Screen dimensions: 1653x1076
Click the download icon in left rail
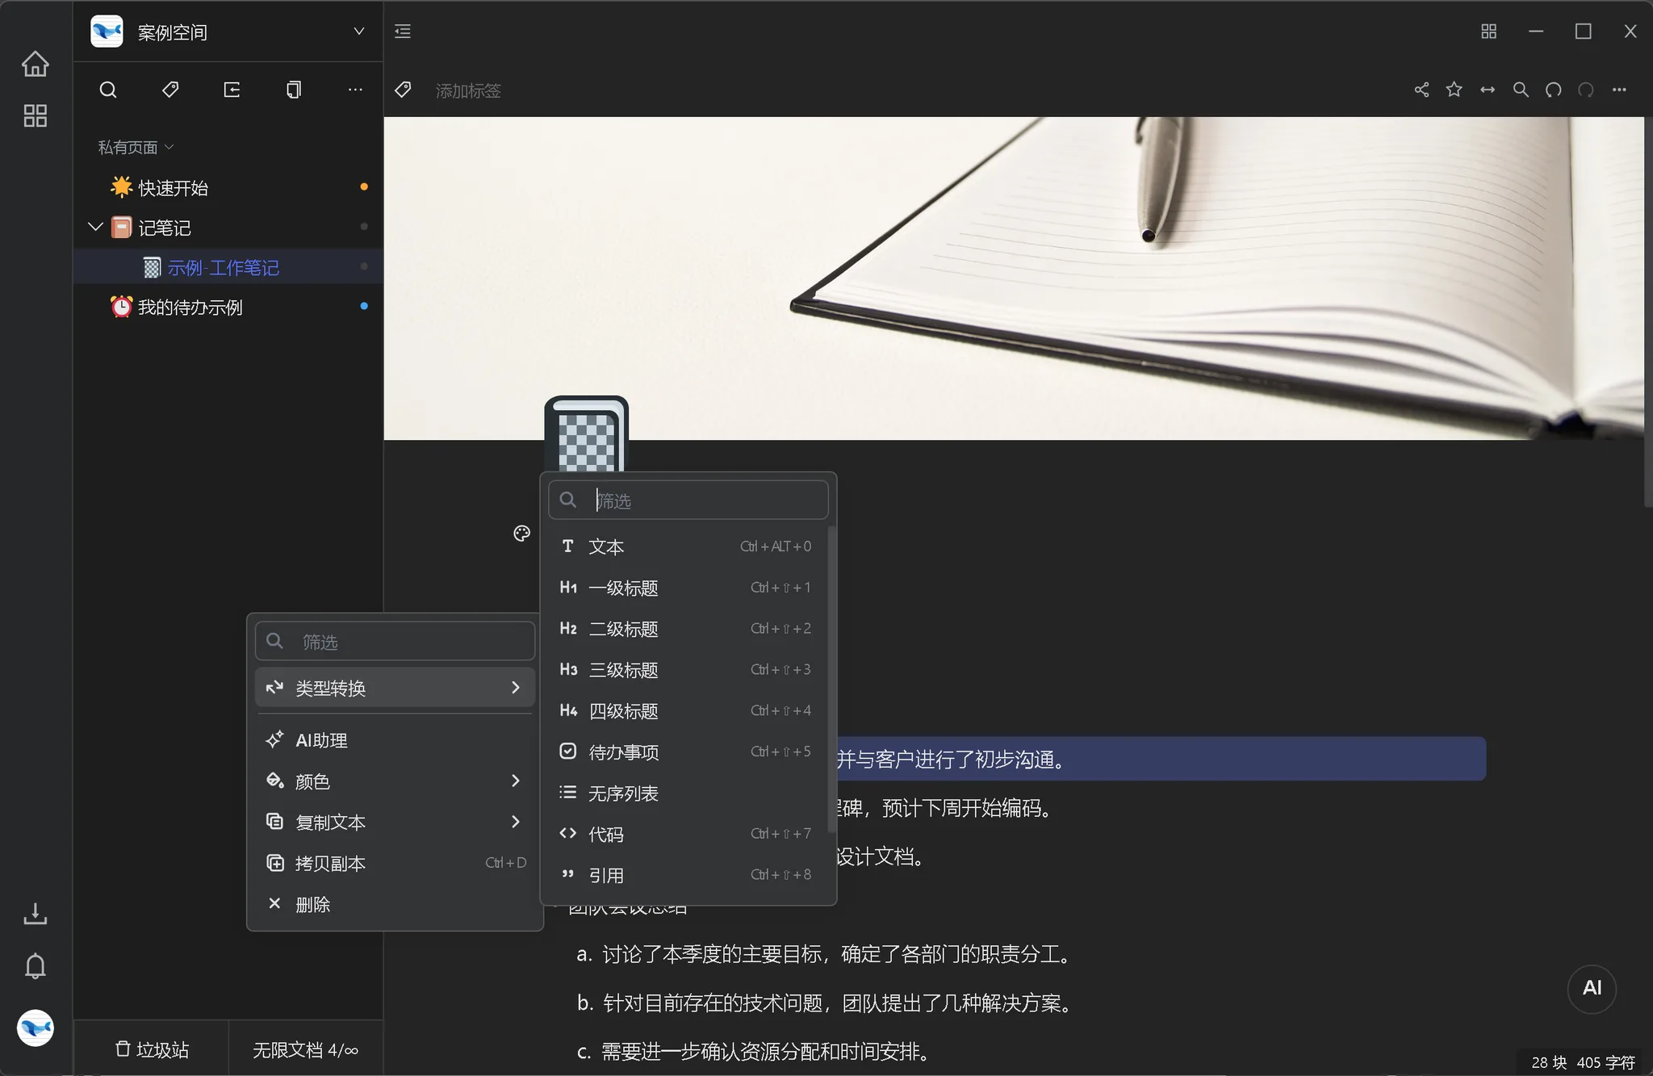(35, 913)
